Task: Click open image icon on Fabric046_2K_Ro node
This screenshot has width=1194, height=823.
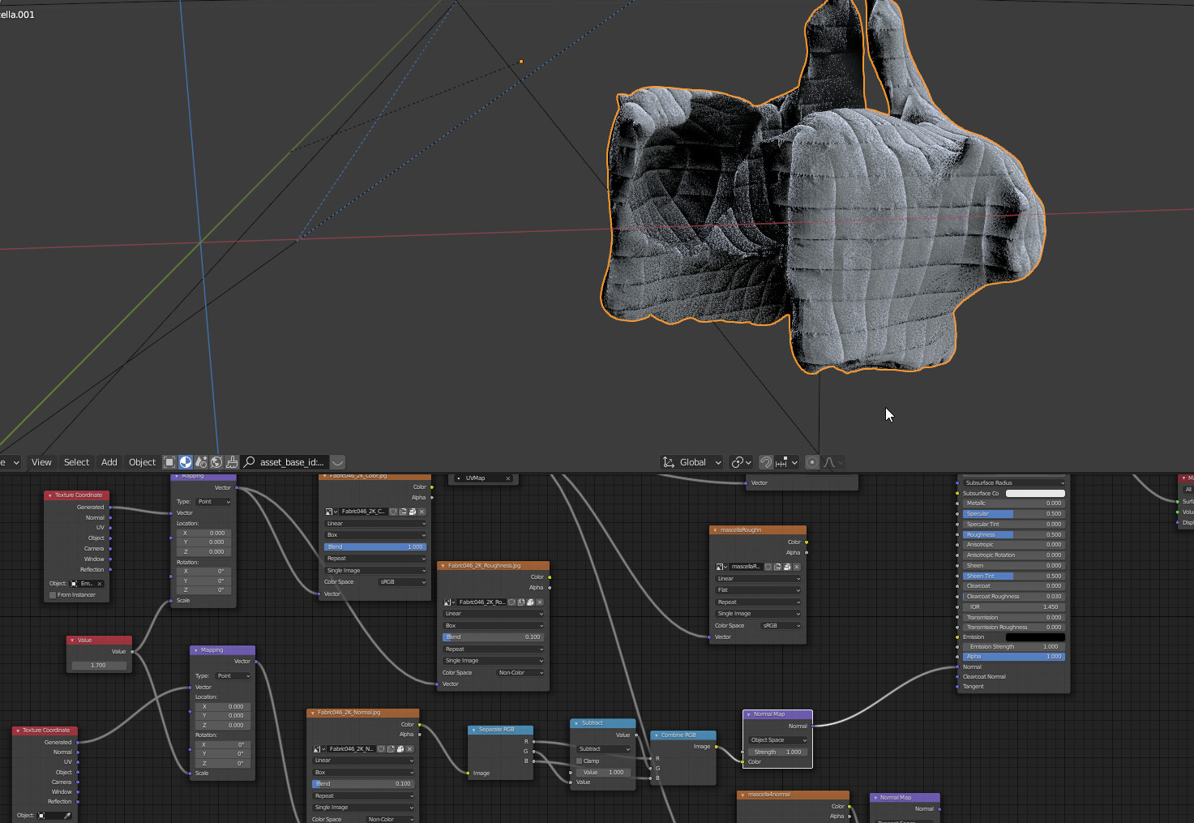Action: [x=530, y=602]
